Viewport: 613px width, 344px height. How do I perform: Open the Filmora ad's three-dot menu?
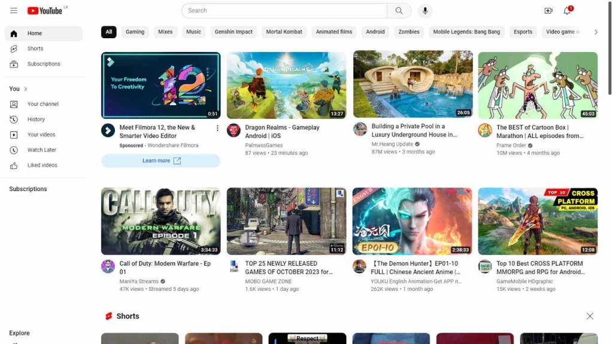[217, 128]
